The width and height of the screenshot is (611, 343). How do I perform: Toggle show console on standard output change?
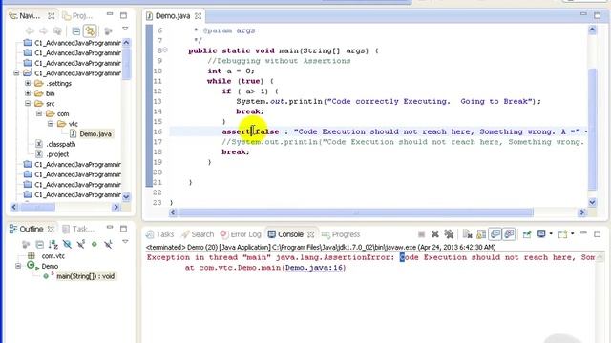pos(495,234)
